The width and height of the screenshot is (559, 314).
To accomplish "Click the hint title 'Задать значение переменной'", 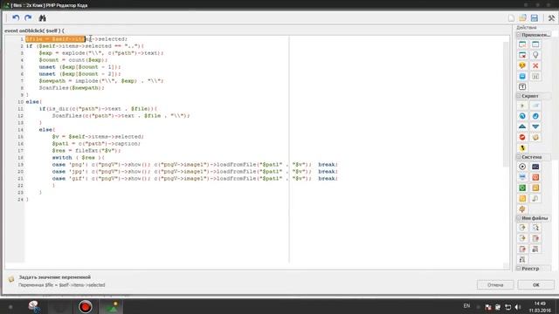I will point(54,277).
